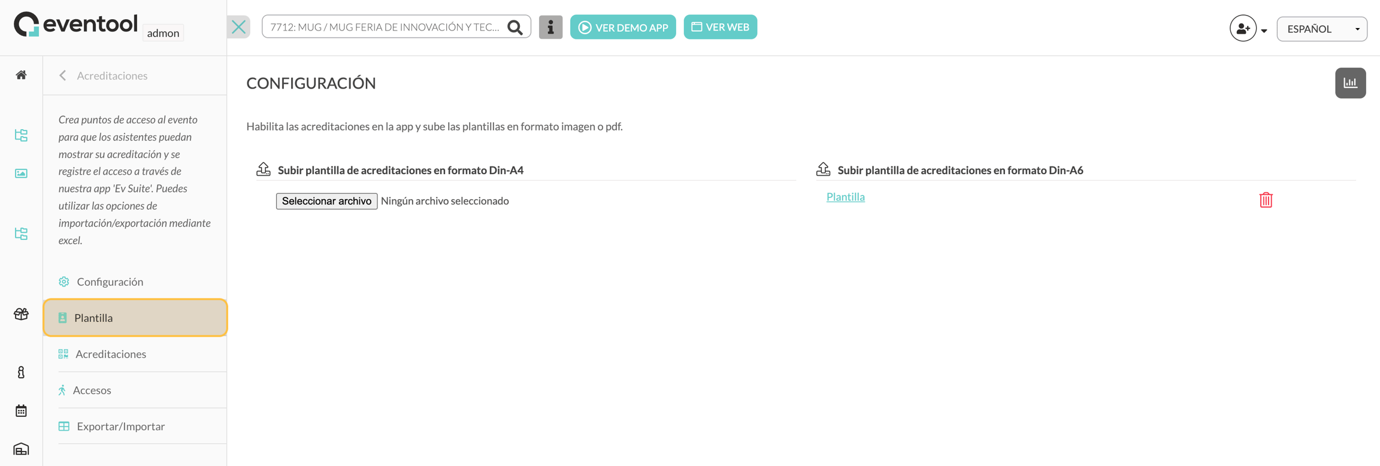Click the info icon next to search
The image size is (1380, 466).
point(550,27)
